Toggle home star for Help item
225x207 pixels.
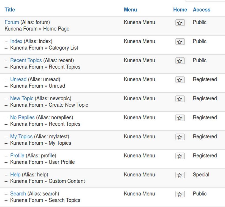[x=180, y=175]
